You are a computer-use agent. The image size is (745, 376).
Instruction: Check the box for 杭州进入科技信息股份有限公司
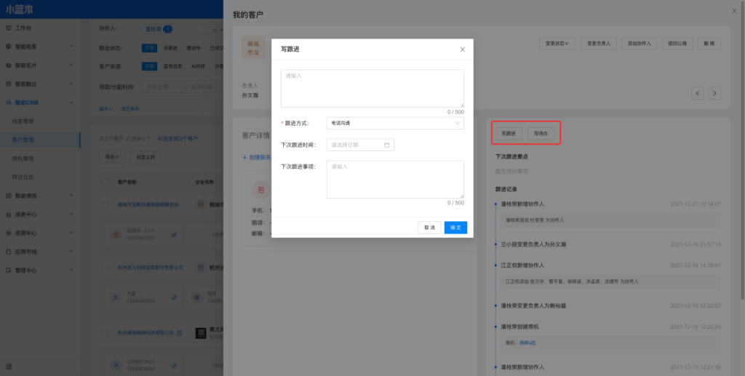point(106,267)
